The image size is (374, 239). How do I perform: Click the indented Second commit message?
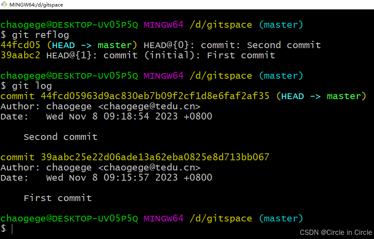tap(61, 137)
